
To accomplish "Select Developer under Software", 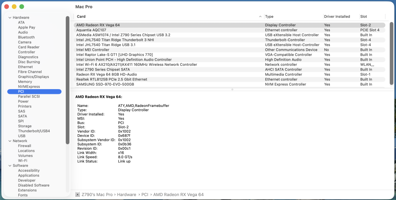I will [x=27, y=180].
